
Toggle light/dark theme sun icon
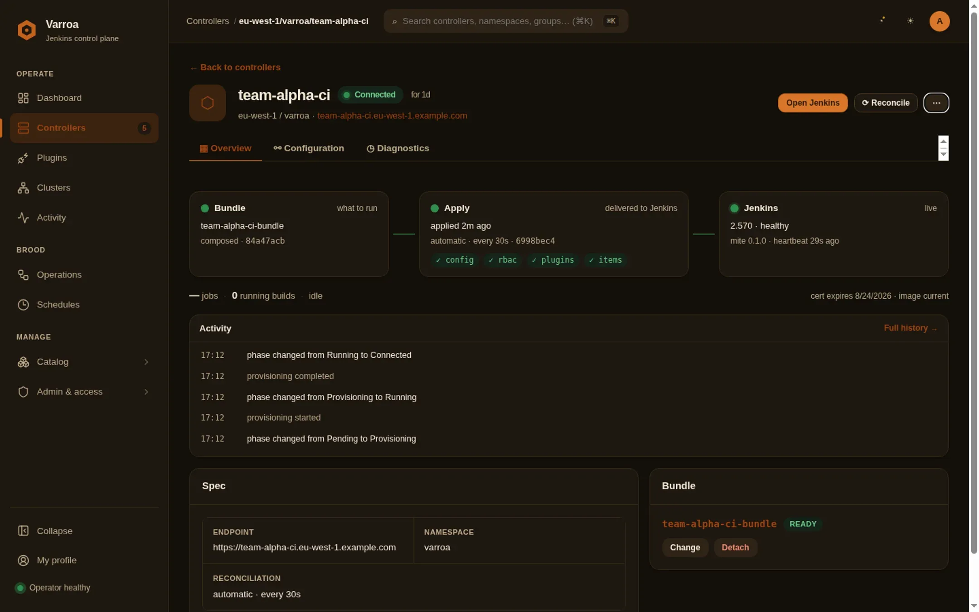tap(910, 21)
